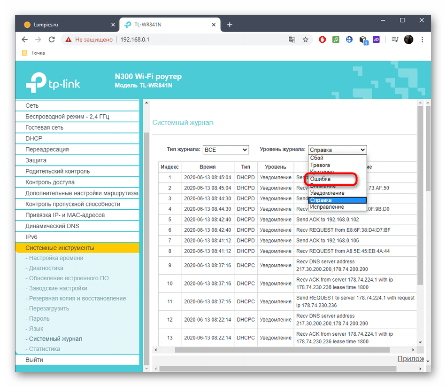This screenshot has height=387, width=446.
Task: Close the Lumpics.ru tab
Action: [x=113, y=25]
